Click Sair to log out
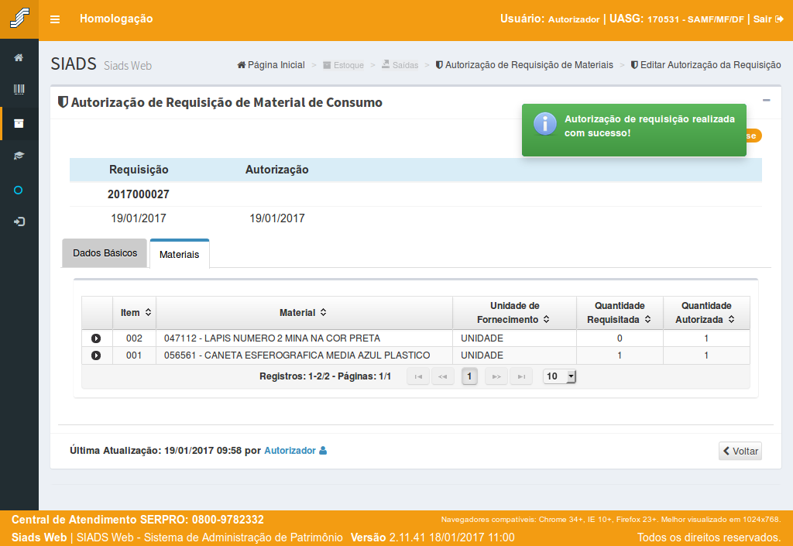 coord(767,19)
